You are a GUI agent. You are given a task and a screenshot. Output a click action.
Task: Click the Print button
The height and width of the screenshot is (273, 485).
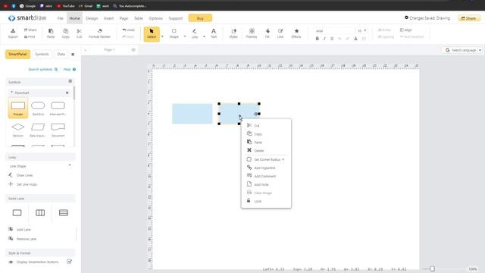30,37
